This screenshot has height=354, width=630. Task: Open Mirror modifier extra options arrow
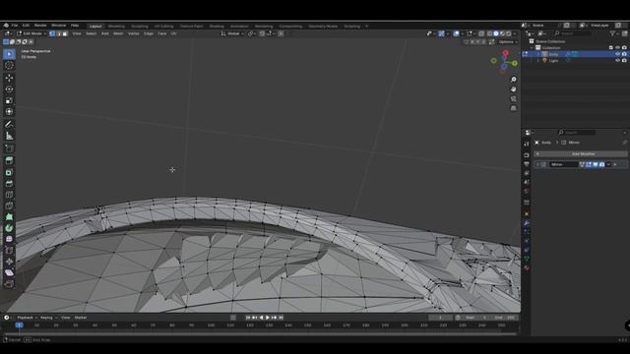click(608, 164)
